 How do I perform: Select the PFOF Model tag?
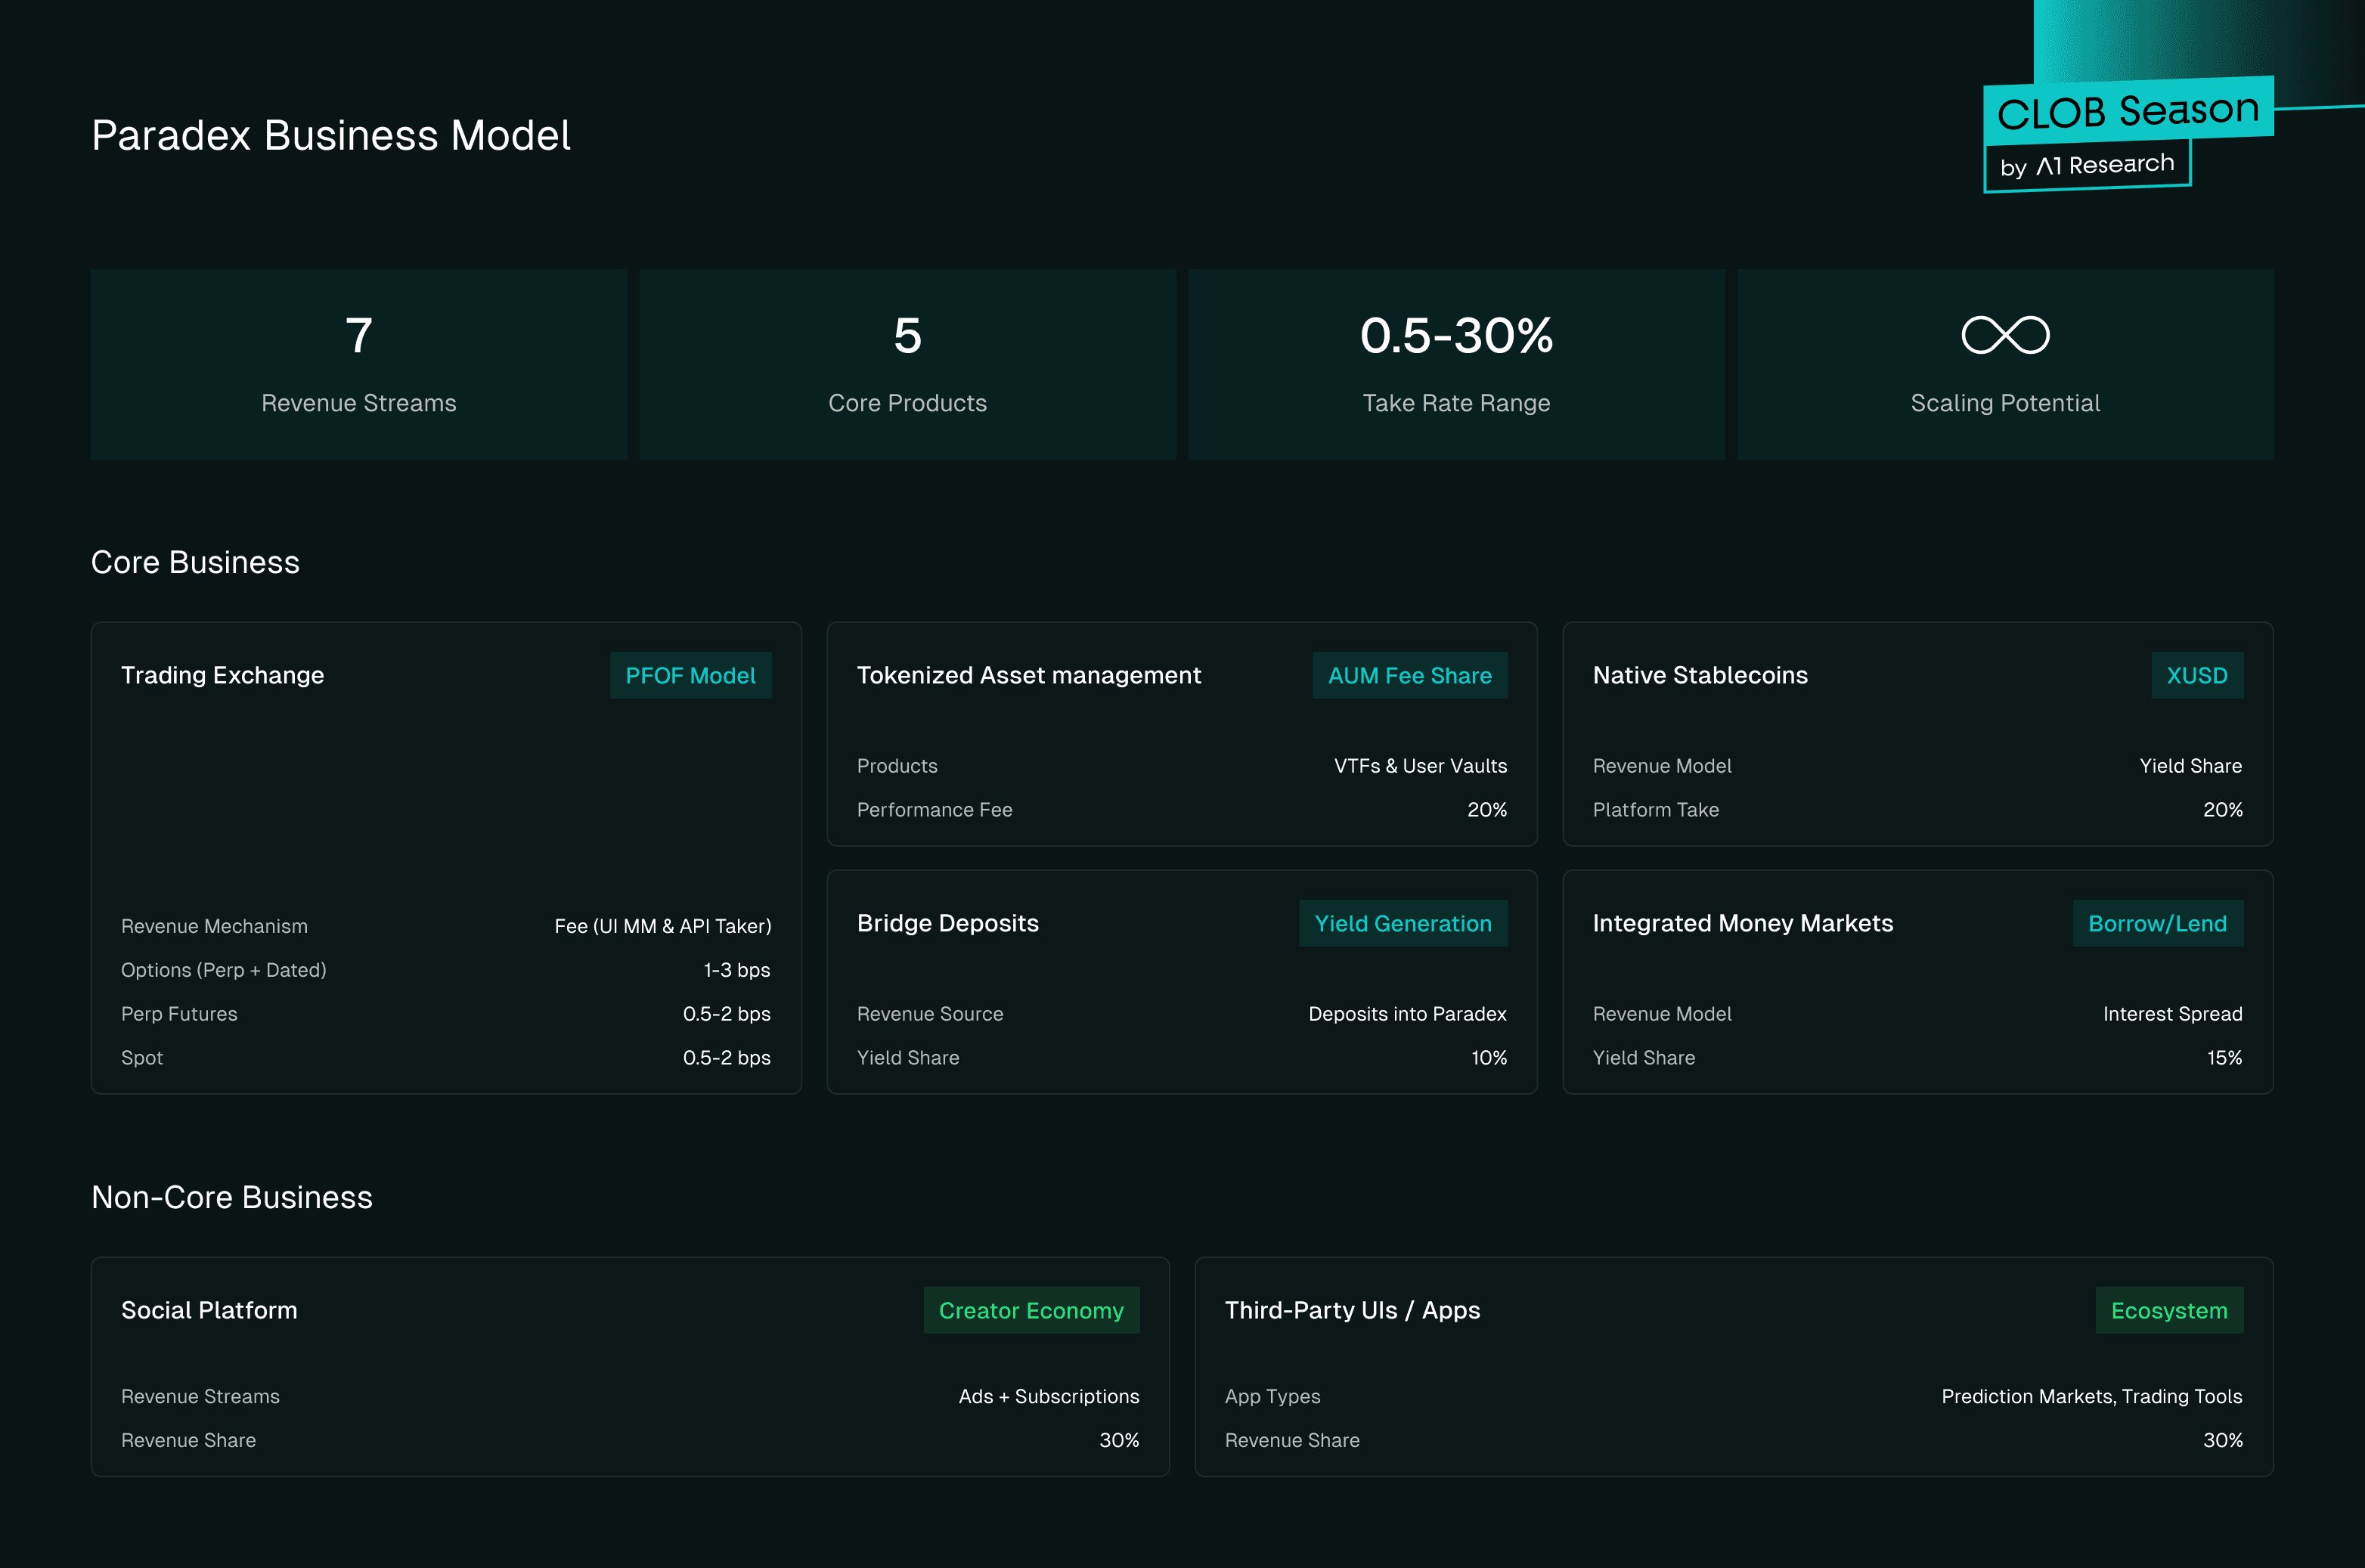point(690,676)
